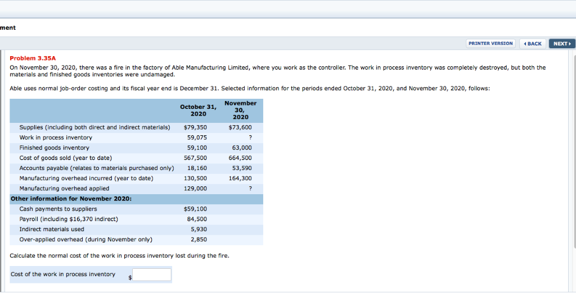Click the 'Calculate the normal cost' instruction text
This screenshot has height=298, width=576.
[x=119, y=256]
